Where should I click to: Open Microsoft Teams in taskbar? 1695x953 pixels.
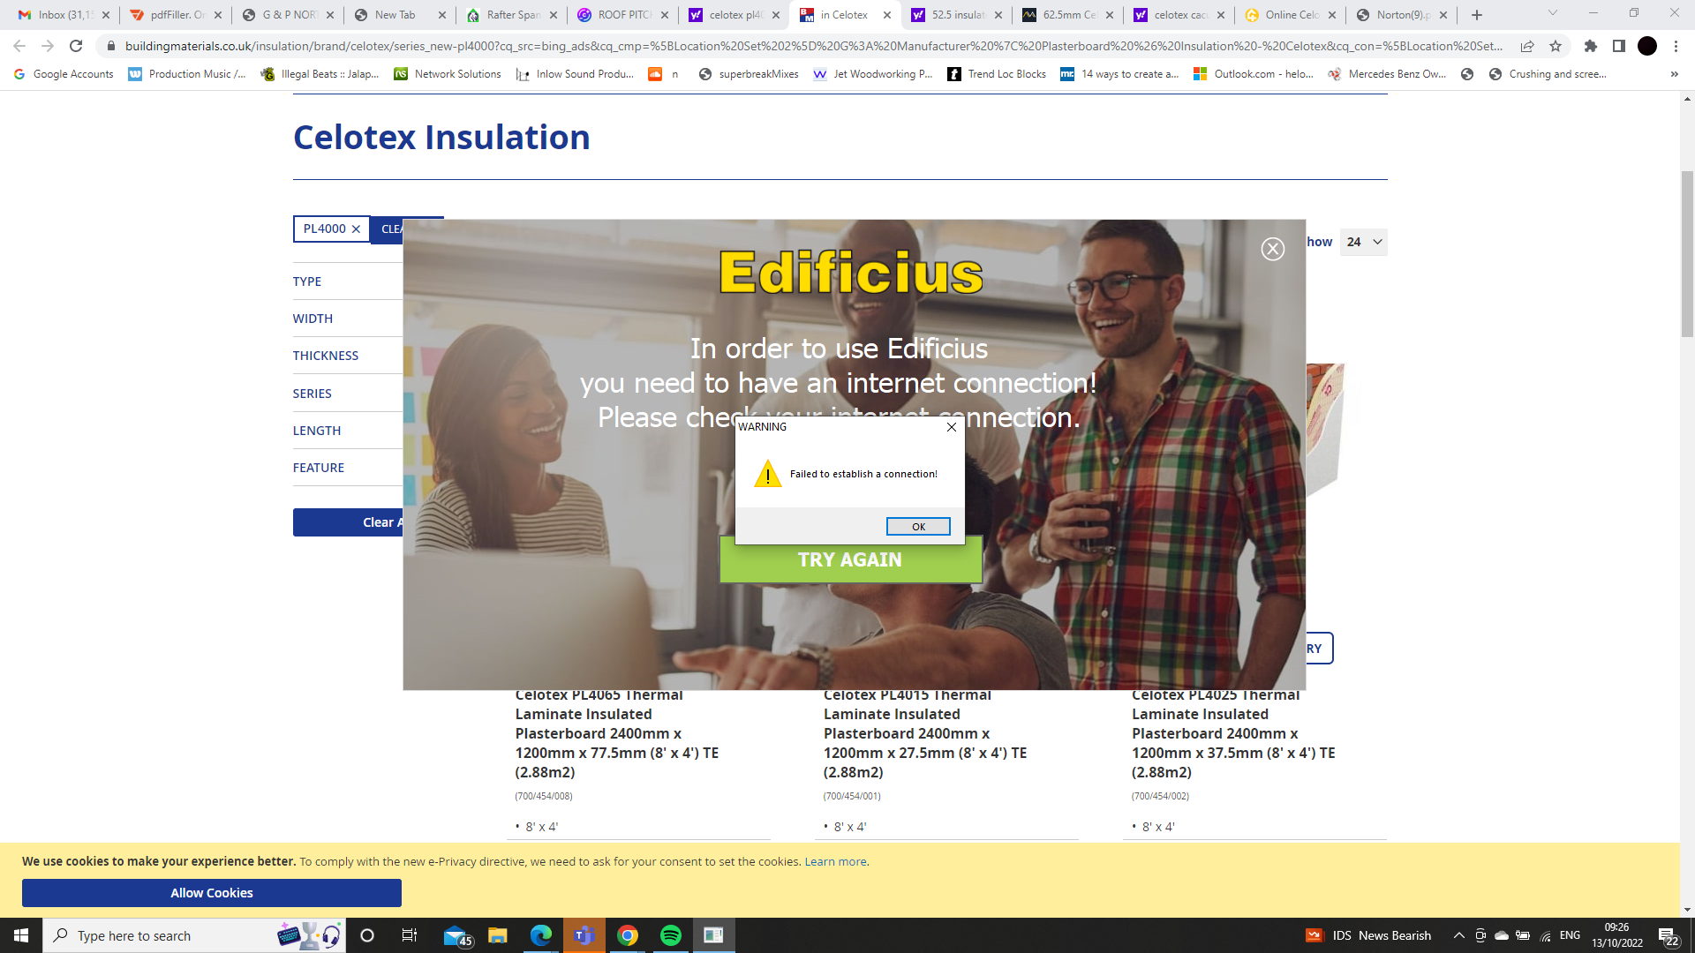[x=584, y=935]
